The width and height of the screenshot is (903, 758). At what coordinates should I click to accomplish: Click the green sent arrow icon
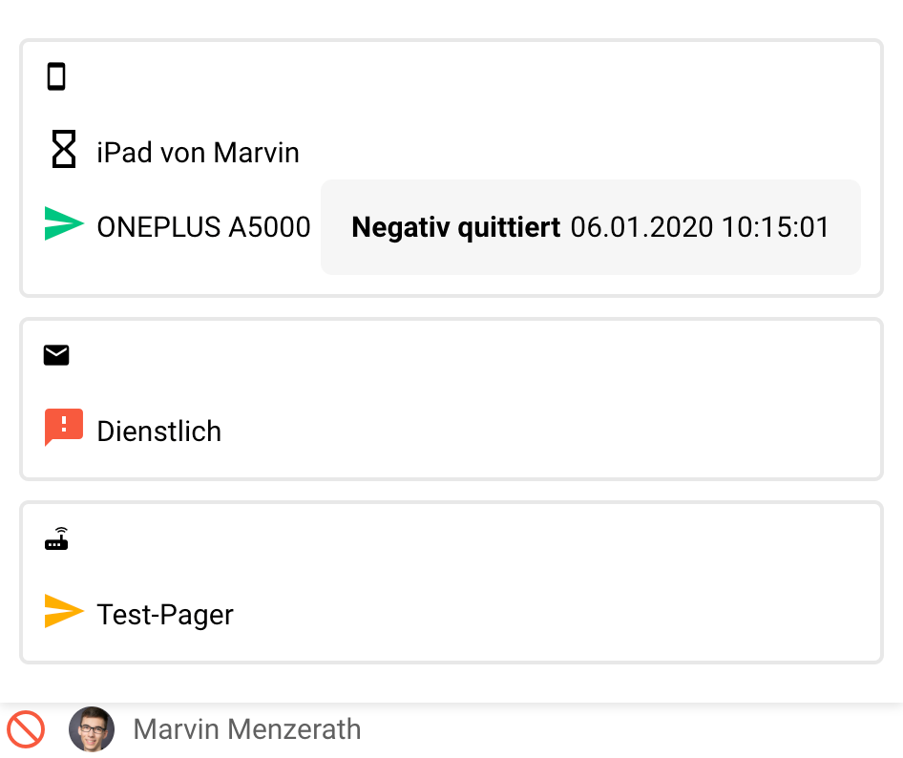[x=64, y=224]
